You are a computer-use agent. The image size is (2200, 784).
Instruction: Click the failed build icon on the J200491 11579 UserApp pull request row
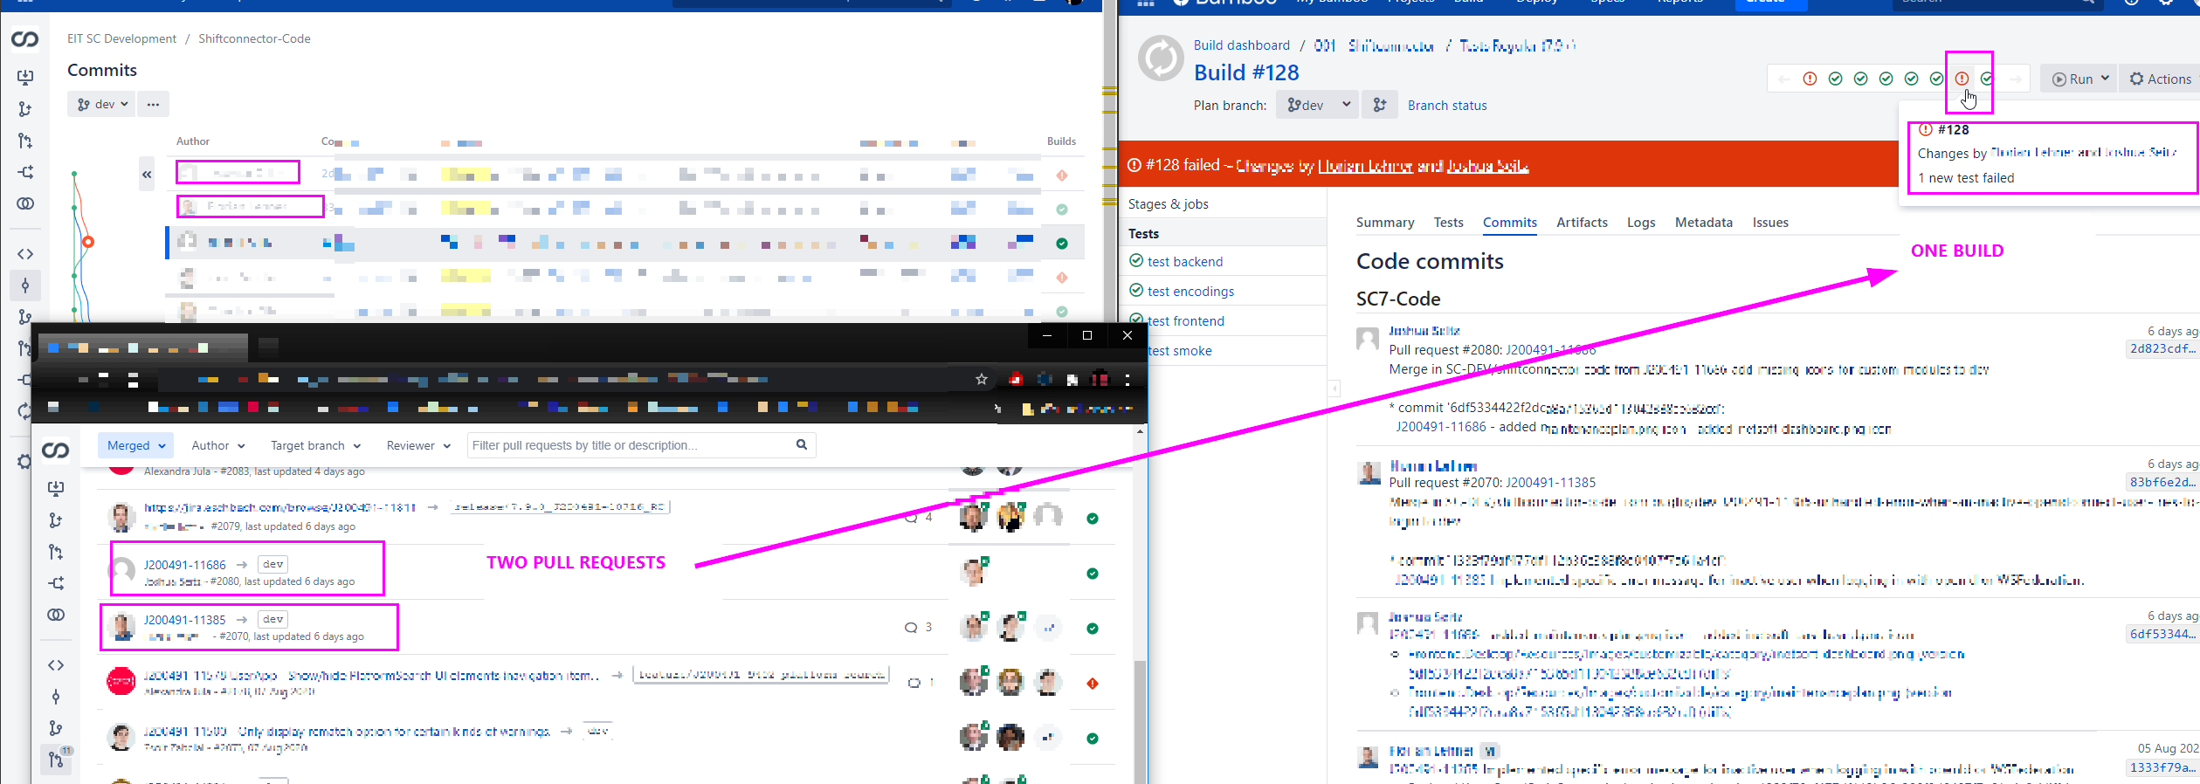pos(1093,684)
